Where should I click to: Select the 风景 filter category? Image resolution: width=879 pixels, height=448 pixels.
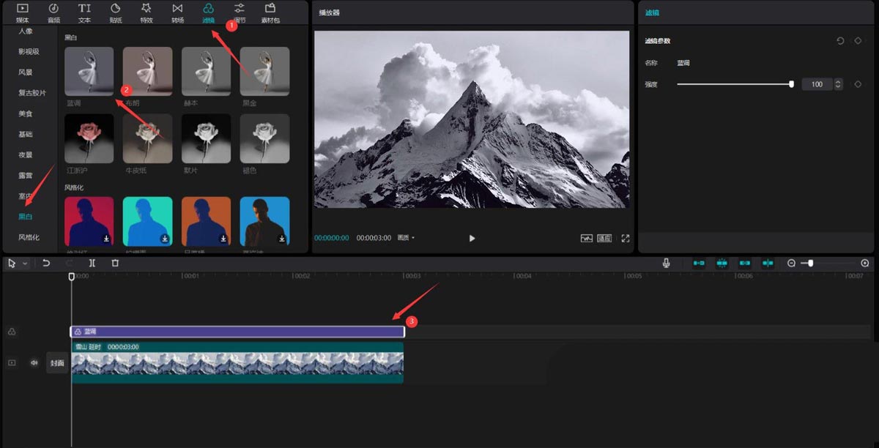point(26,72)
